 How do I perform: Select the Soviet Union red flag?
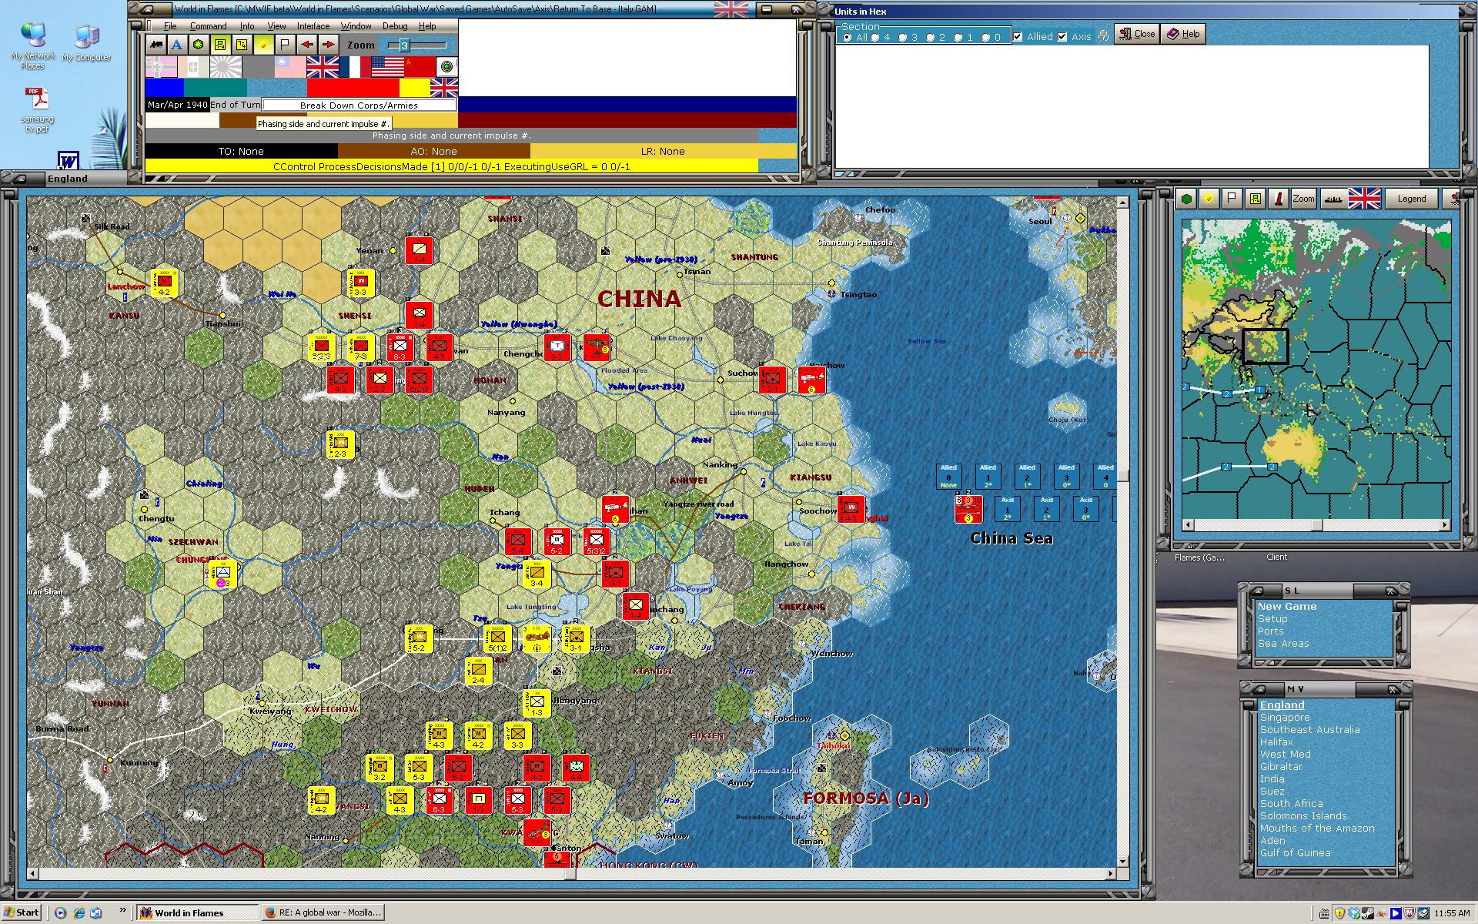(420, 67)
